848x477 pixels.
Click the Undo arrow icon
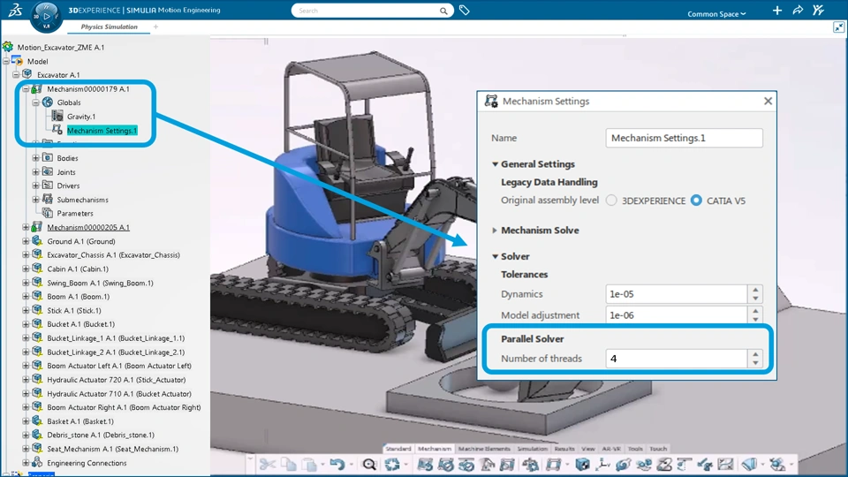337,465
